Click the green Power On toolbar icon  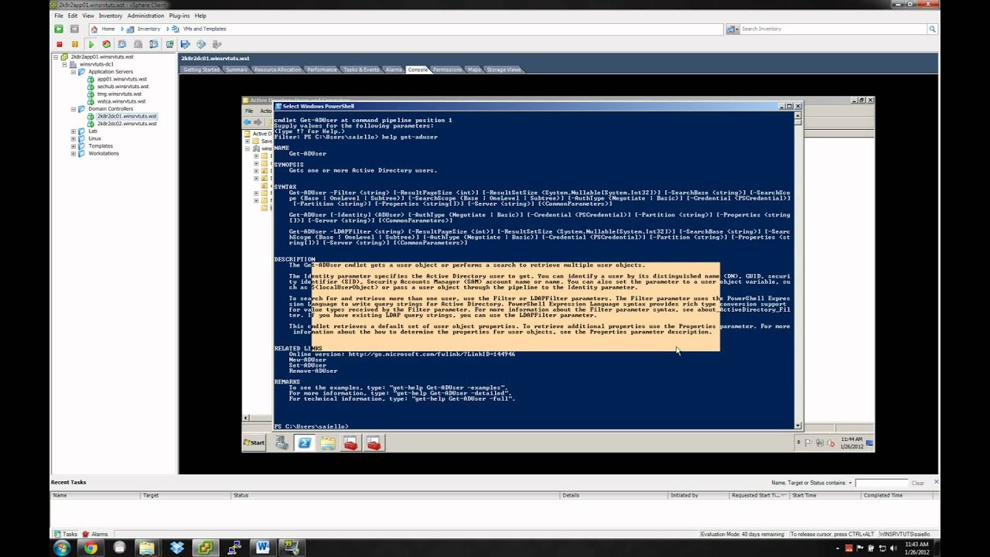coord(90,44)
